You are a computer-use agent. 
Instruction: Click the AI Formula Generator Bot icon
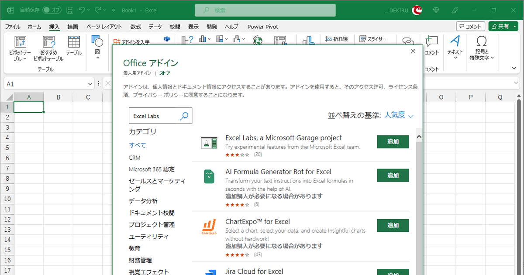[209, 176]
